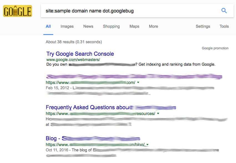Screen dimensions: 236x163
Task: Expand the dropdown arrow beside the resources/ URL
Action: coord(158,113)
